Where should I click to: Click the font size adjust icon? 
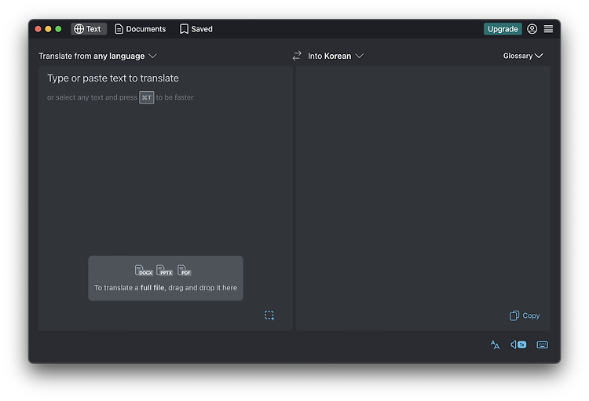pos(495,344)
